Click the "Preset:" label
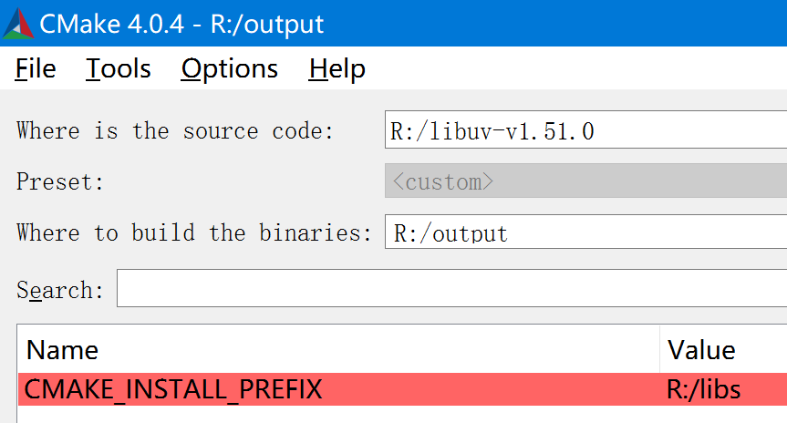The width and height of the screenshot is (787, 423). click(x=60, y=182)
